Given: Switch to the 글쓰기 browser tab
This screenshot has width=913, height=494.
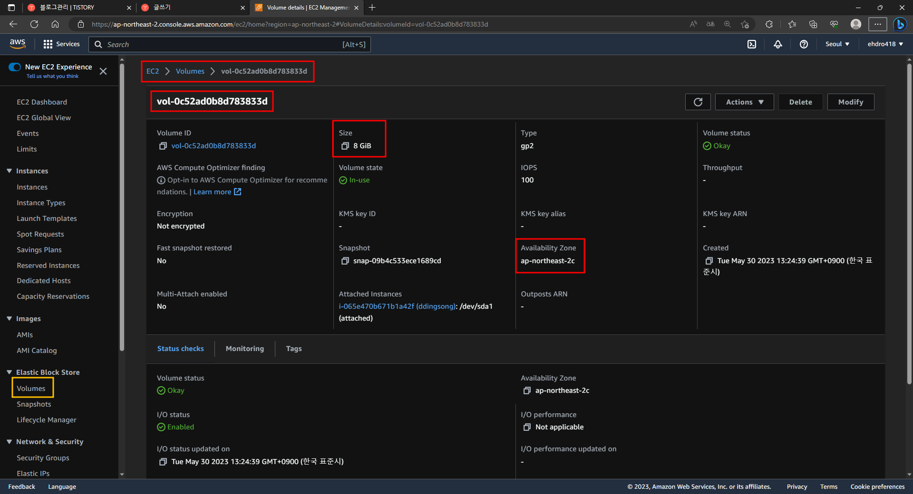Looking at the screenshot, I should (x=193, y=8).
